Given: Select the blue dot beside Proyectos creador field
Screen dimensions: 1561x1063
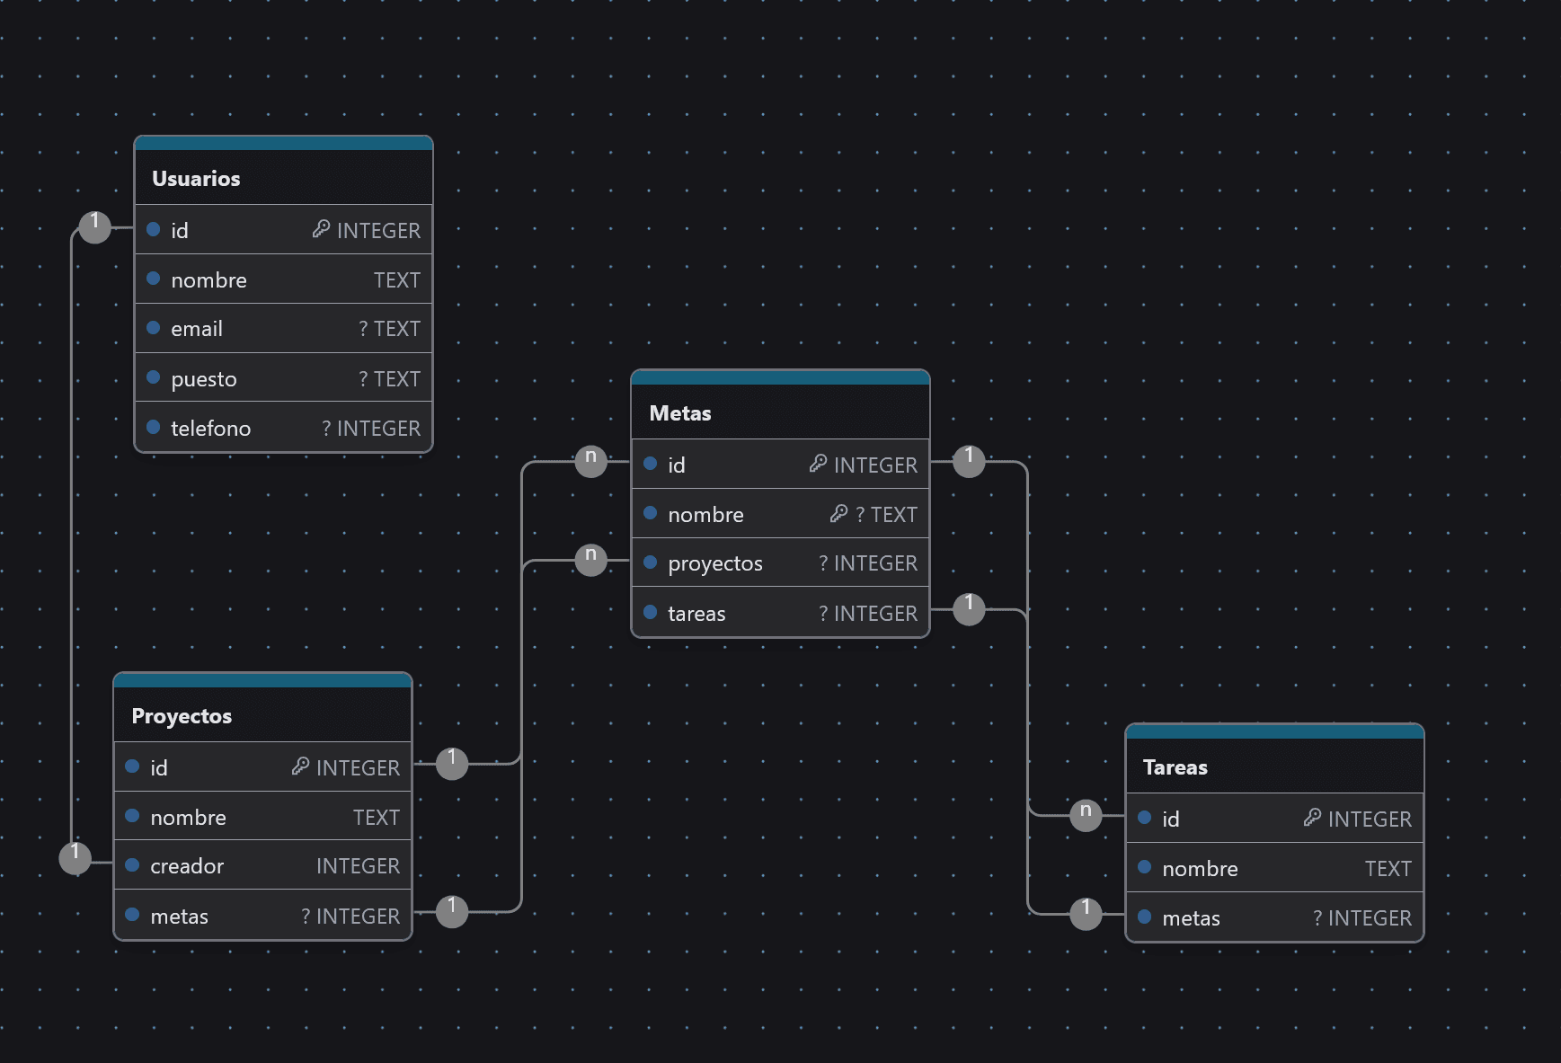Looking at the screenshot, I should click(133, 865).
